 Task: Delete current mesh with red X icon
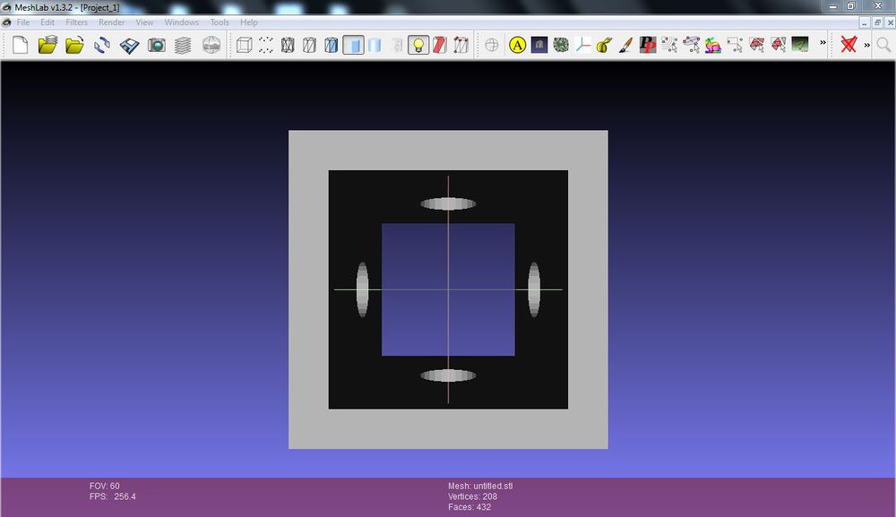click(x=849, y=45)
